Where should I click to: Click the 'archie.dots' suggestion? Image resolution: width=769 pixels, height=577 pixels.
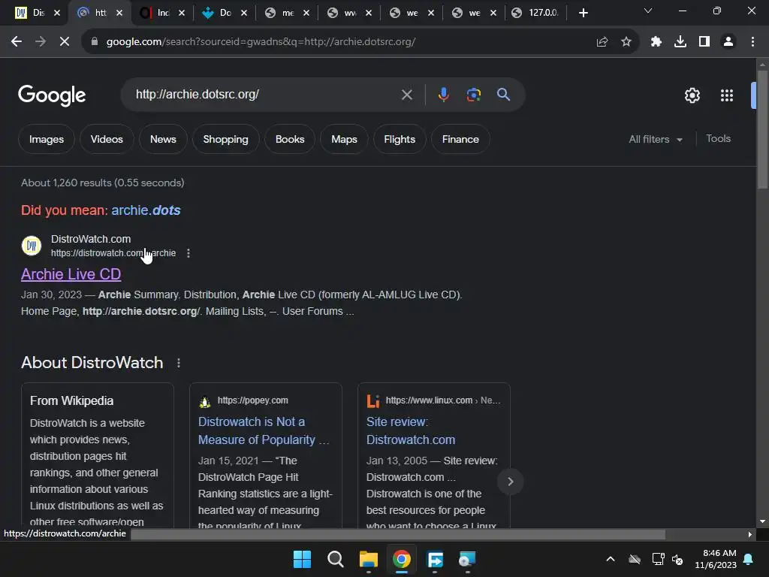tap(146, 210)
